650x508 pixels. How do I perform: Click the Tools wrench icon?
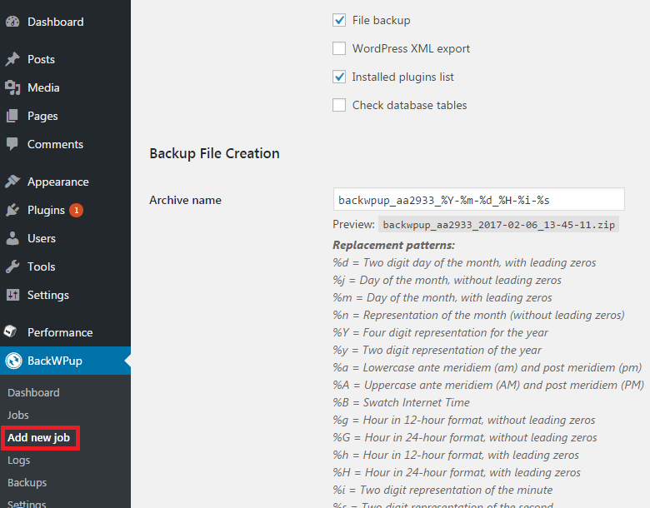[12, 266]
